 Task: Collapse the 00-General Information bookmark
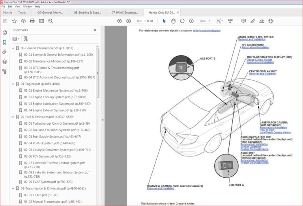pyautogui.click(x=13, y=48)
